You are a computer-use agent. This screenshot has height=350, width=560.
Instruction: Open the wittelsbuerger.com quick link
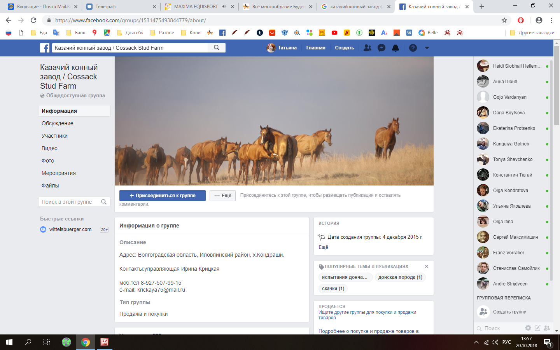point(70,229)
